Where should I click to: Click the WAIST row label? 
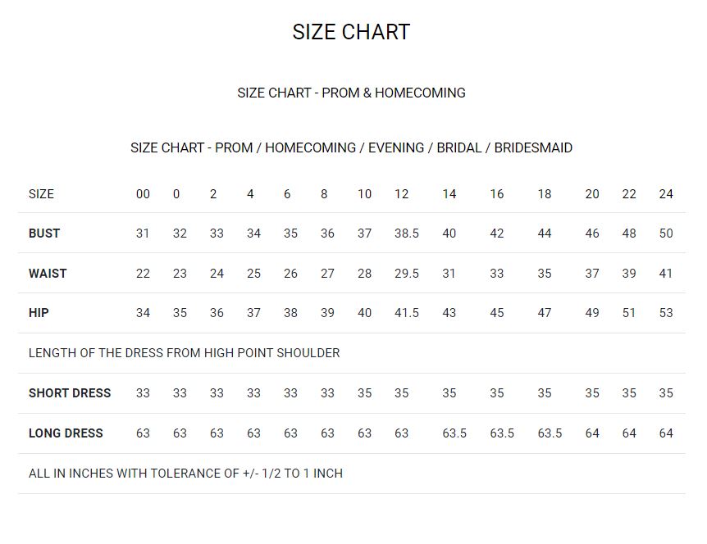[x=48, y=274]
